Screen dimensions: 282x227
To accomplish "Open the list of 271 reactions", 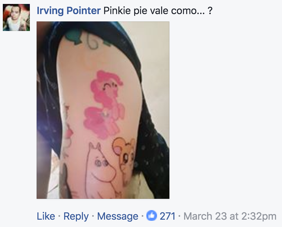I will 167,216.
